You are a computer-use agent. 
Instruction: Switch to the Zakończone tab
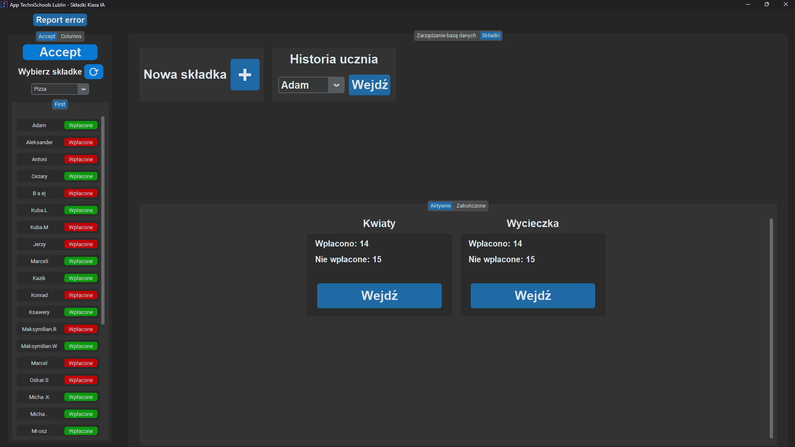(471, 206)
